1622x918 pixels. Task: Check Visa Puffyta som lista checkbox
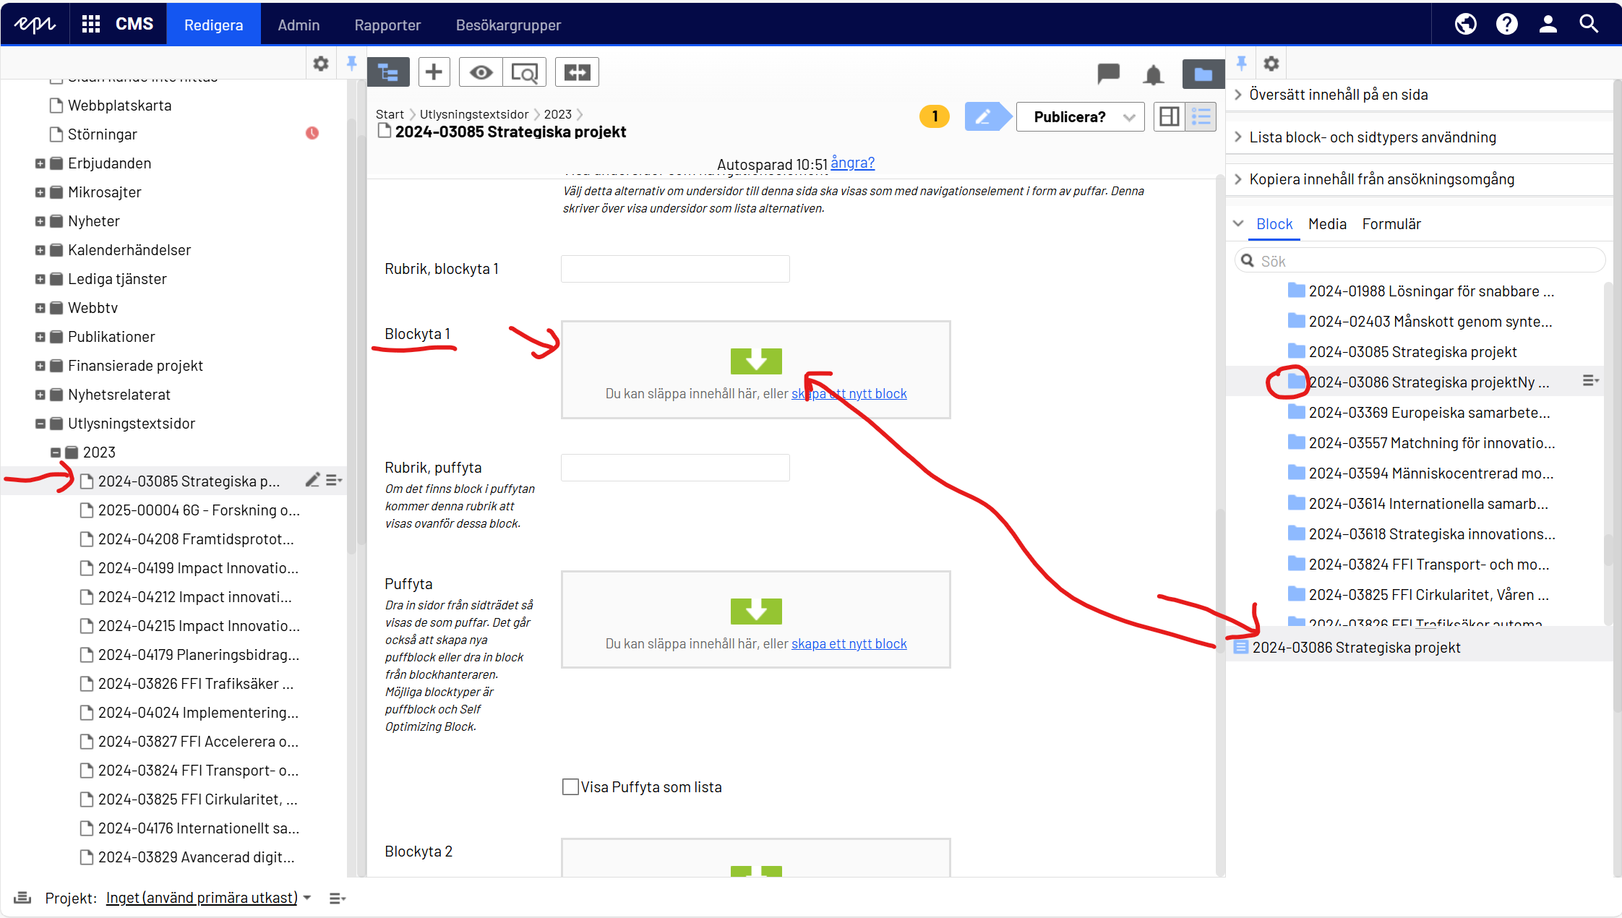(570, 786)
